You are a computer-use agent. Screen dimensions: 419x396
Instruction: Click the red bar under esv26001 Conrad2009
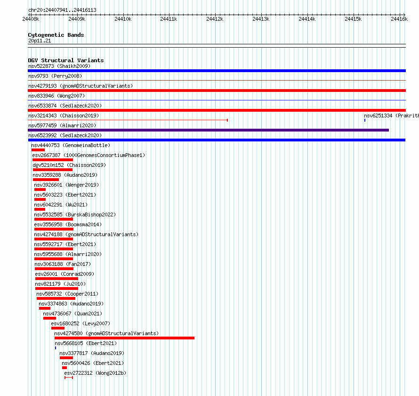tap(56, 279)
